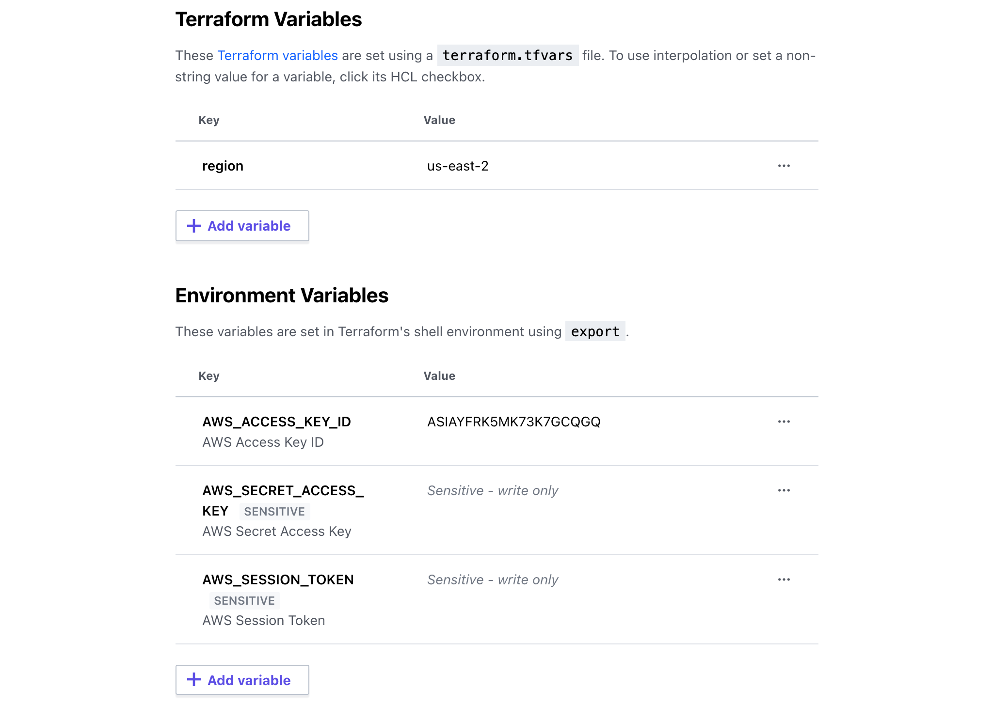993x720 pixels.
Task: Open the Terraform variables documentation link
Action: [277, 55]
